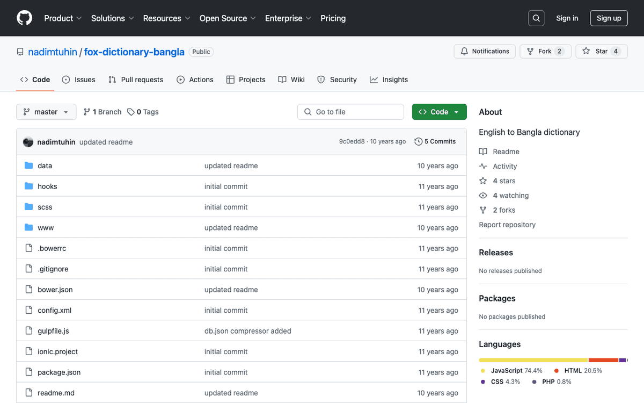644x403 pixels.
Task: Expand the Resources menu
Action: click(x=167, y=18)
